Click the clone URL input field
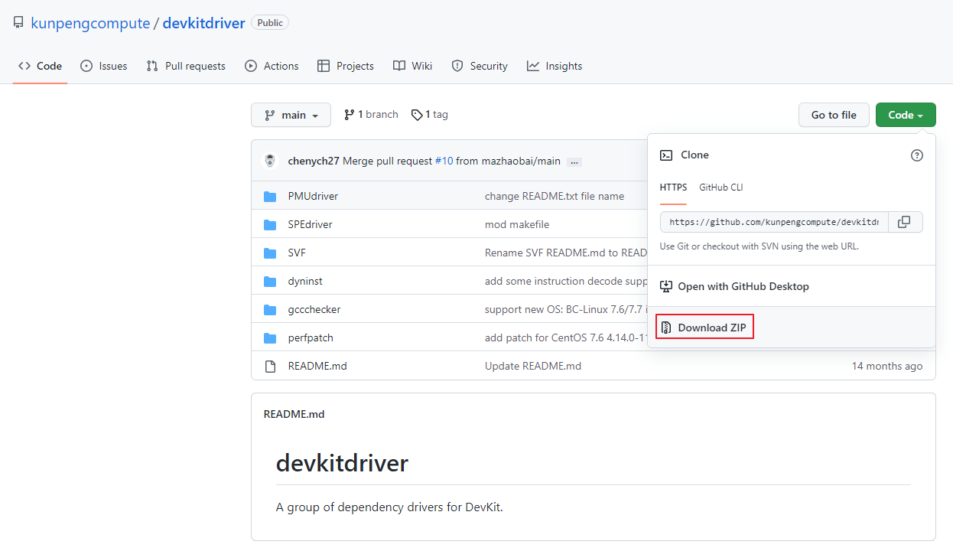 [x=774, y=222]
